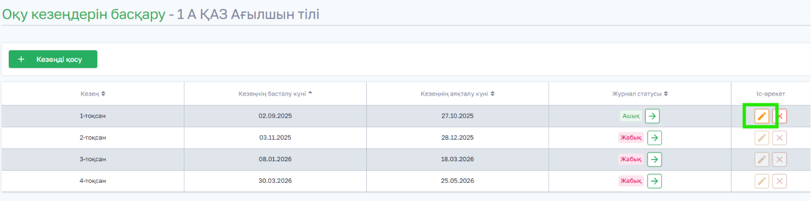Viewport: 811px width, 201px height.
Task: Sort table by Кезең column
Action: pos(93,94)
